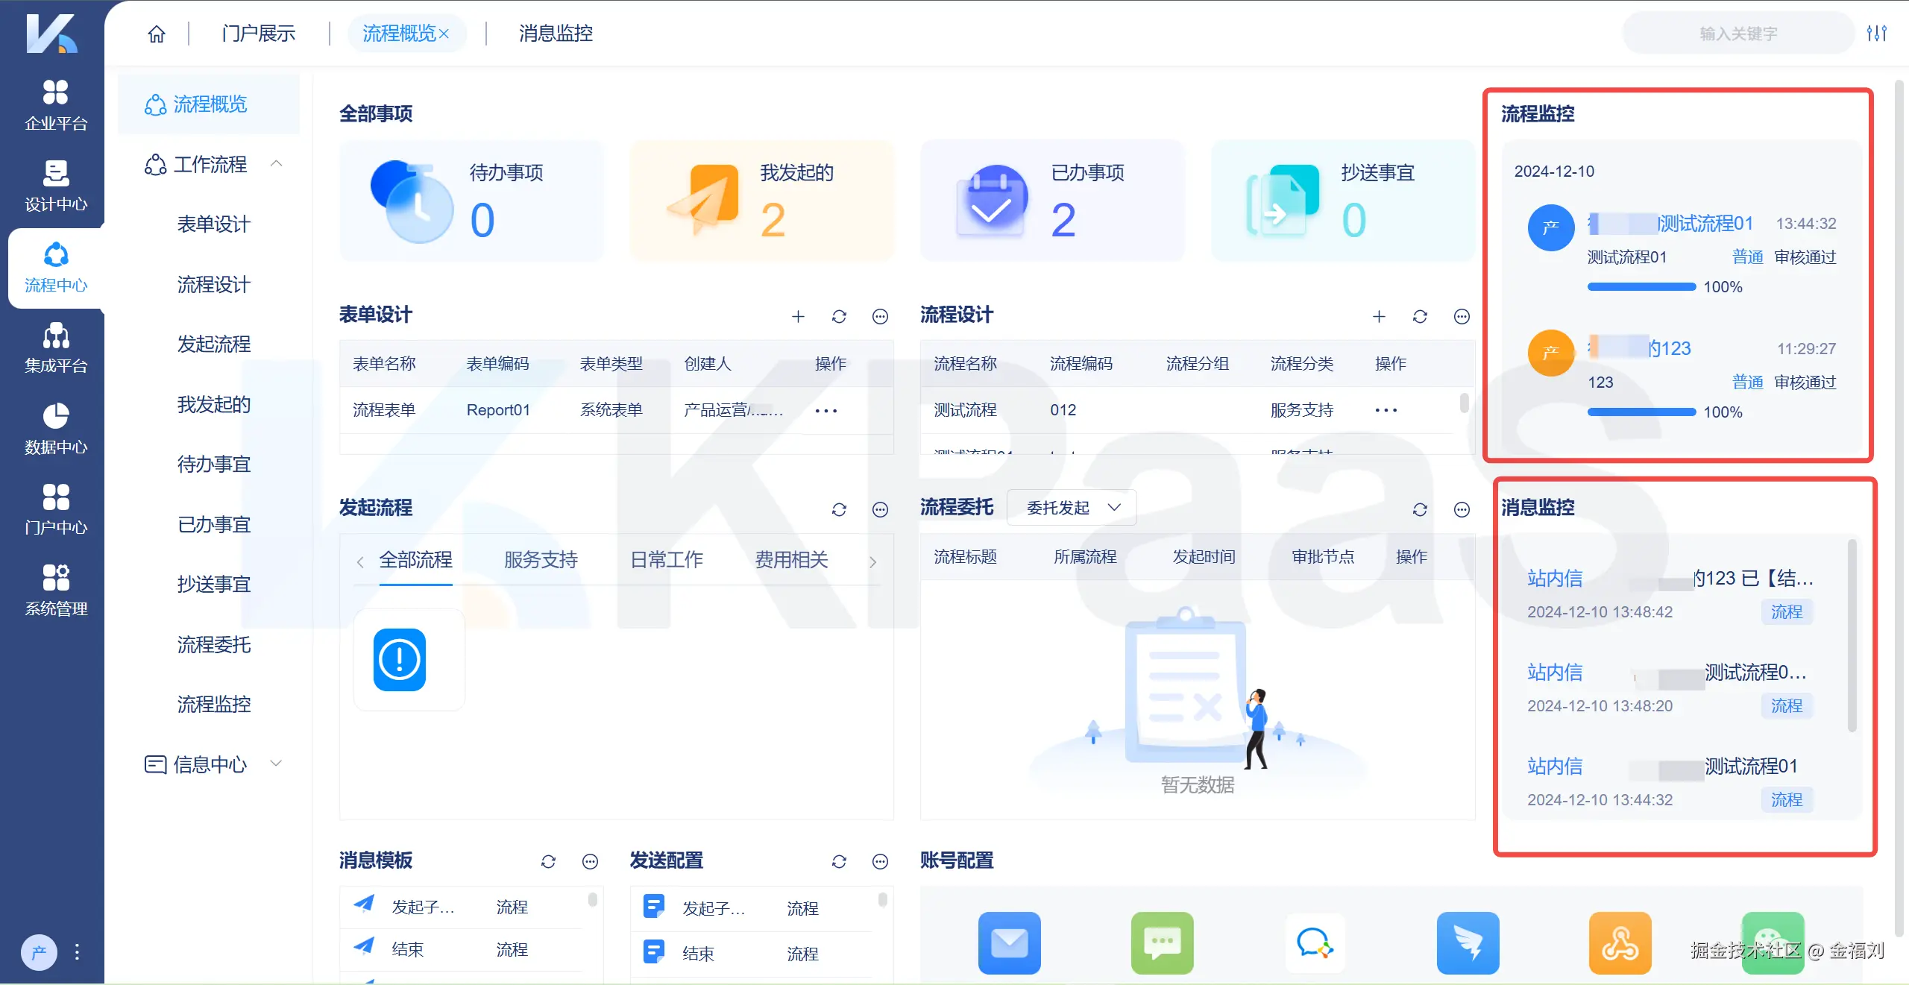
Task: Open more options in 发起流程 panel
Action: (x=880, y=509)
